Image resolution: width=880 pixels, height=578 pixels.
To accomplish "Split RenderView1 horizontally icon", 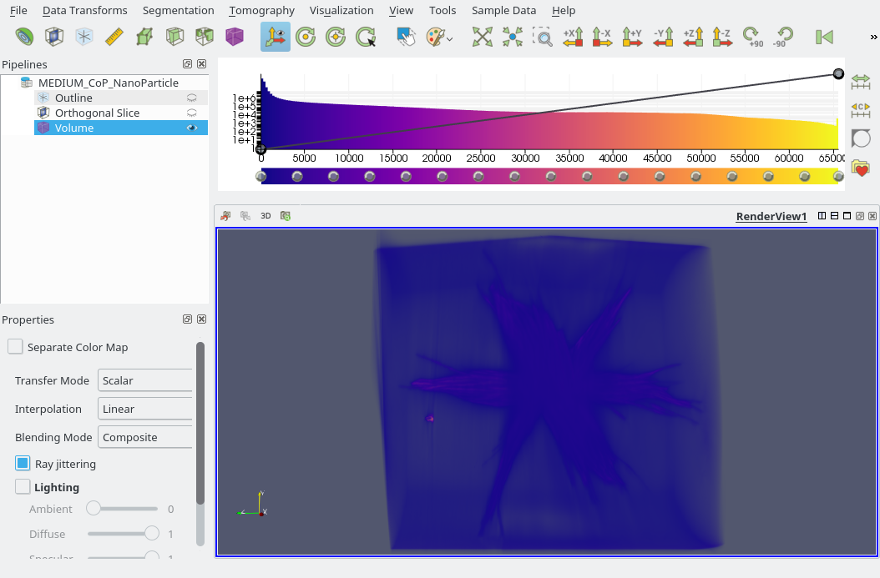I will coord(822,216).
